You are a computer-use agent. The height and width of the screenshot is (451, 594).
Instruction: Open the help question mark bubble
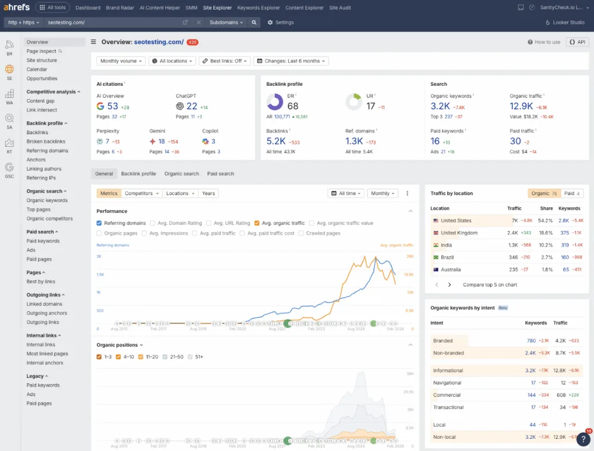(x=584, y=439)
